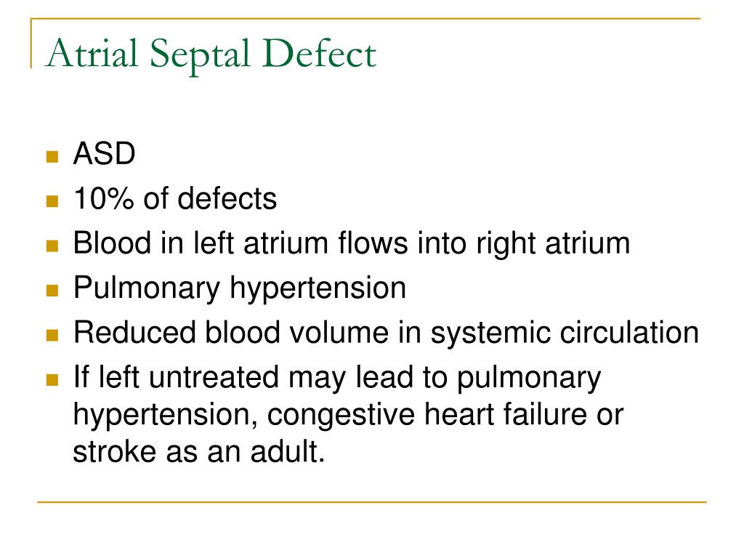Select the 'Pulmonary hypertension' bullet text
The width and height of the screenshot is (744, 558).
point(240,289)
